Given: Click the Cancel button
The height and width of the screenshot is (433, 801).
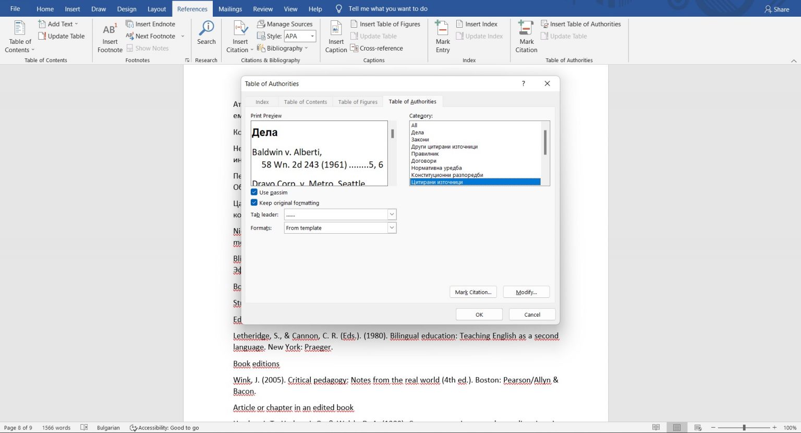Looking at the screenshot, I should point(532,315).
